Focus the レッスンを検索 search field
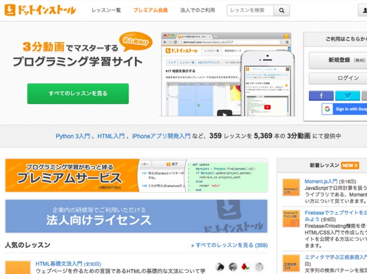Screen dimensions: 367x274 (250, 10)
